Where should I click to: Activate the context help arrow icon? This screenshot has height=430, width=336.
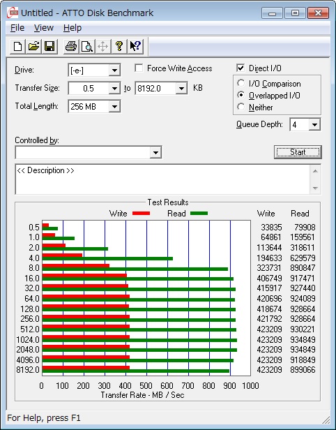pos(135,46)
